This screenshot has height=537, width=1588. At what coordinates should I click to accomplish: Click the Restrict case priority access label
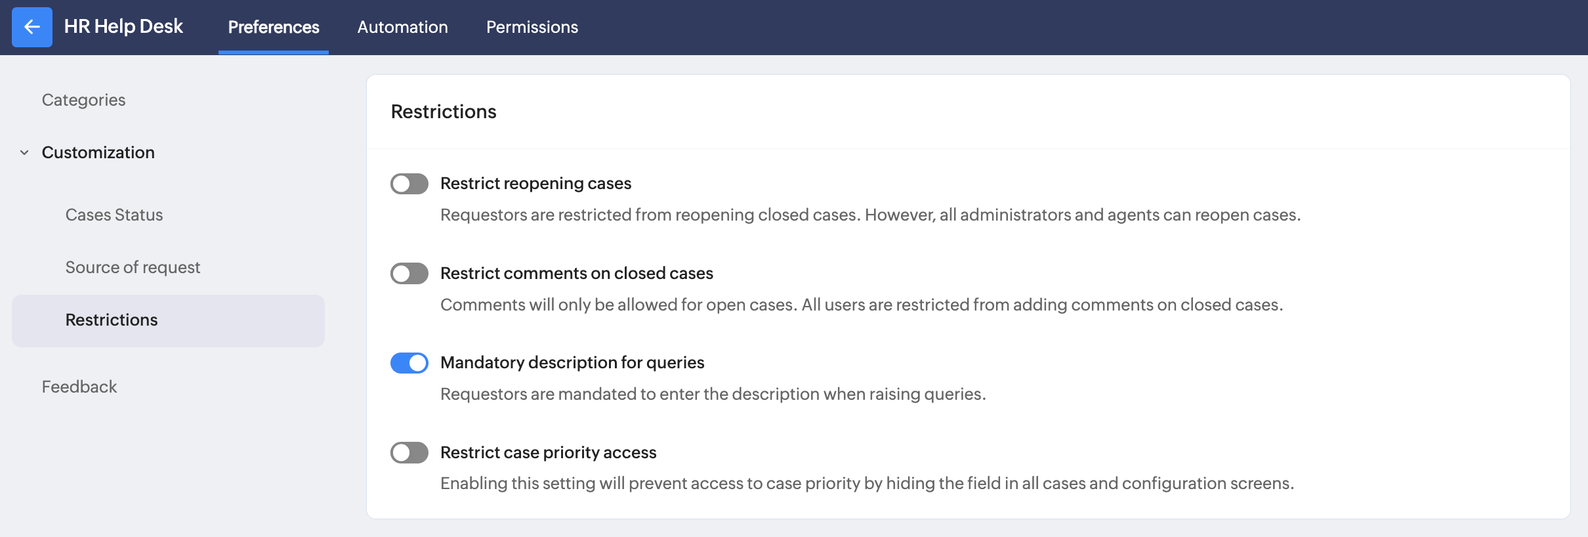click(548, 452)
